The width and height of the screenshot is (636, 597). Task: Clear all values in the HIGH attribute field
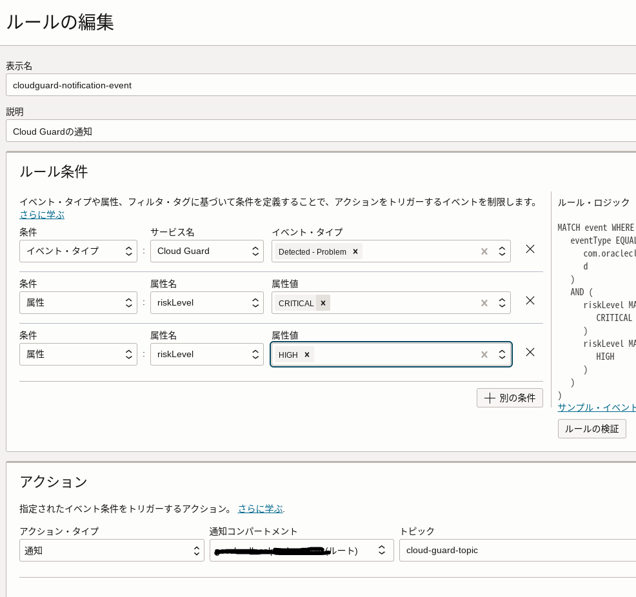click(x=484, y=354)
